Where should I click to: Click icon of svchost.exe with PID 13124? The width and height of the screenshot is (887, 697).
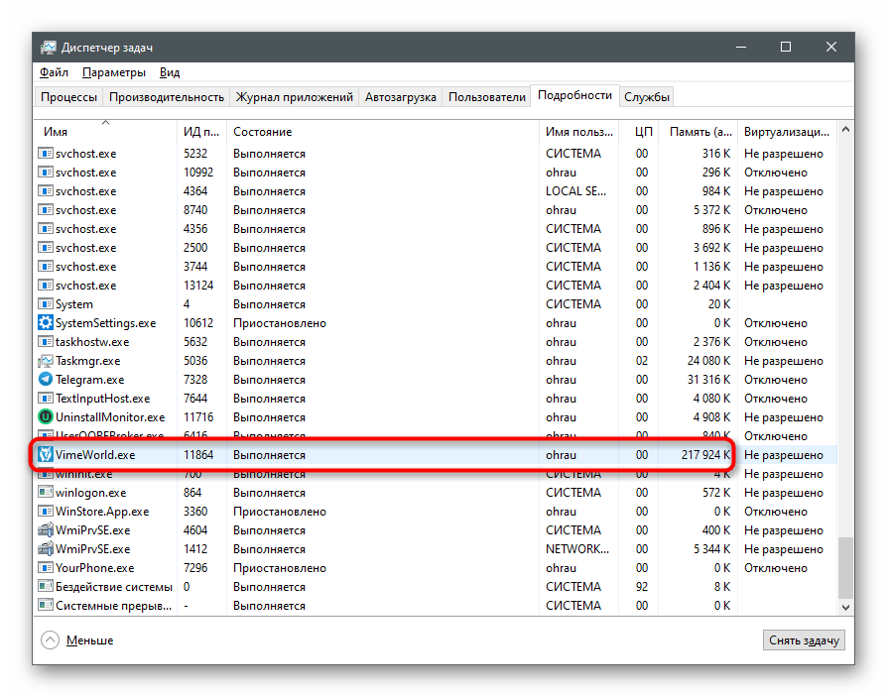(x=46, y=285)
